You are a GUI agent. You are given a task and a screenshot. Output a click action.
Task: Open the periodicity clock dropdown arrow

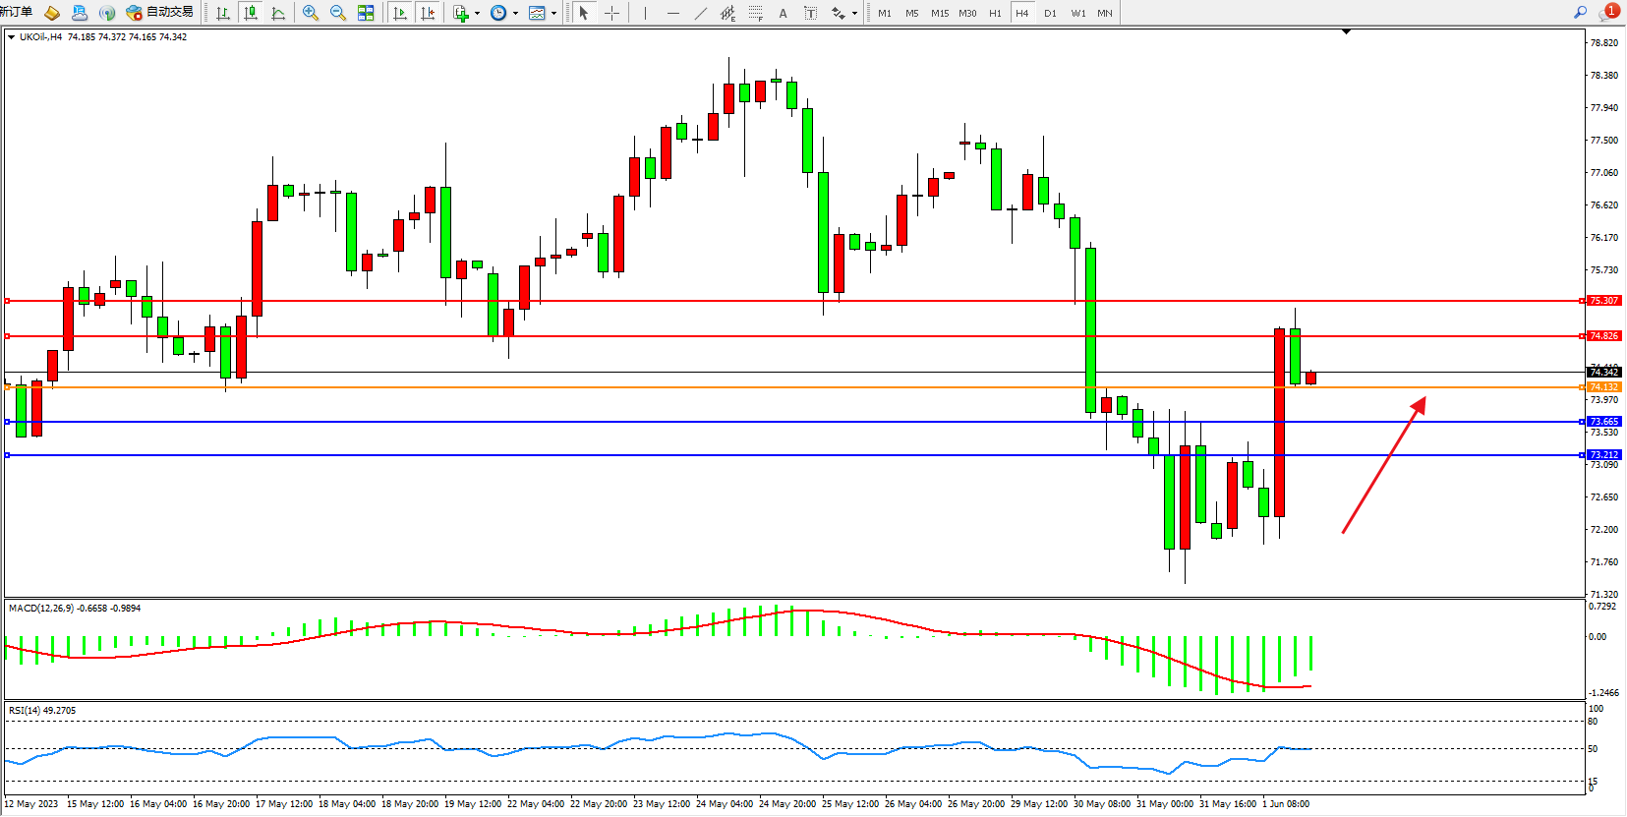pyautogui.click(x=515, y=14)
